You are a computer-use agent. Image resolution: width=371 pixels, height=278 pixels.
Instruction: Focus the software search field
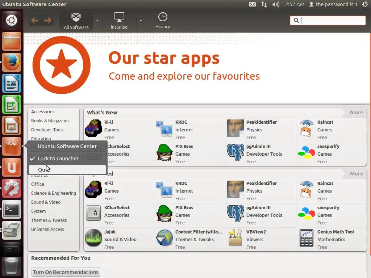[328, 20]
